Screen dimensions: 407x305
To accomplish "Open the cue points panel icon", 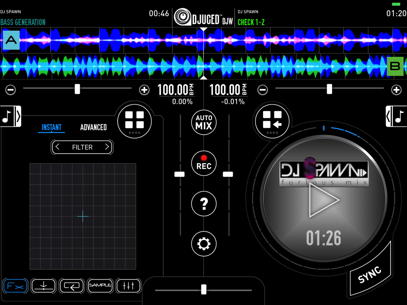I will click(43, 286).
